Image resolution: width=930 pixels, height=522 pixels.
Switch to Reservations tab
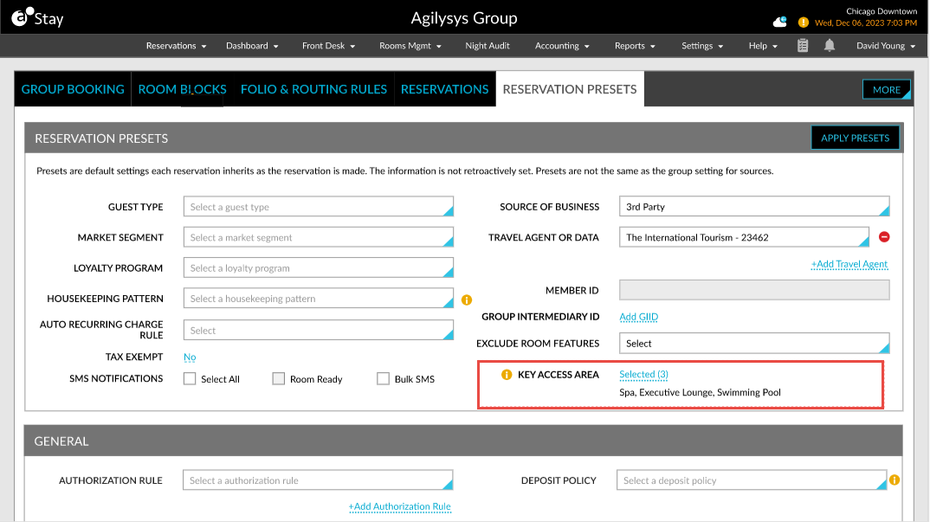(x=445, y=89)
